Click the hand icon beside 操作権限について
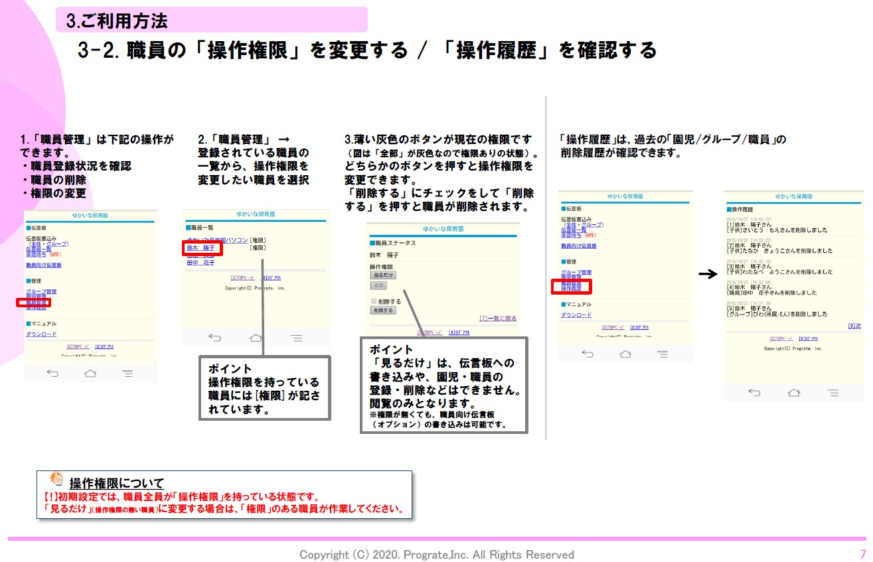Screen dimensions: 873x562 [x=58, y=480]
